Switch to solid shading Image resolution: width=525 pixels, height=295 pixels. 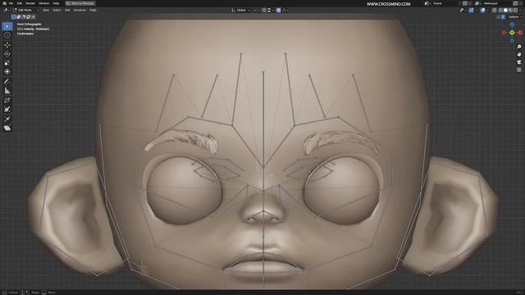pos(505,11)
